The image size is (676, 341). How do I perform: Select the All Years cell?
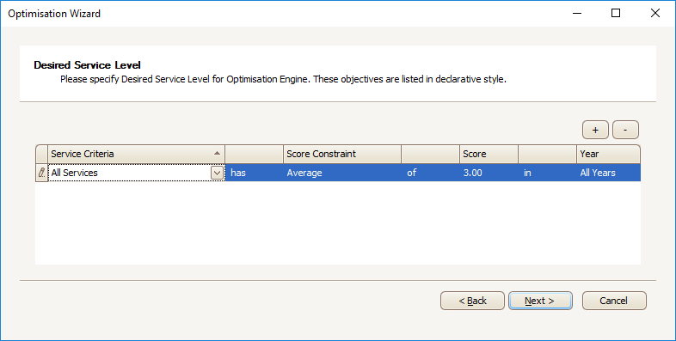(608, 173)
